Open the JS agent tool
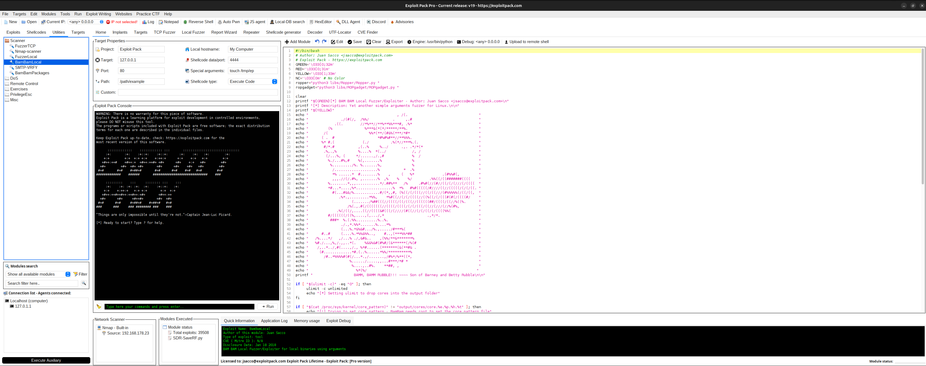The width and height of the screenshot is (926, 366). click(x=255, y=22)
